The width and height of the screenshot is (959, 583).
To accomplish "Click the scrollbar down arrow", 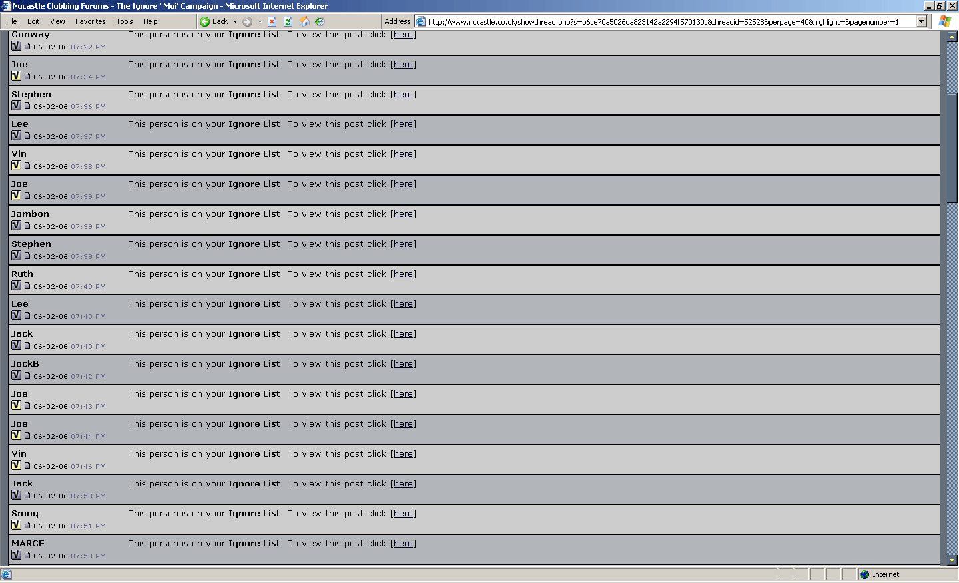I will (952, 560).
